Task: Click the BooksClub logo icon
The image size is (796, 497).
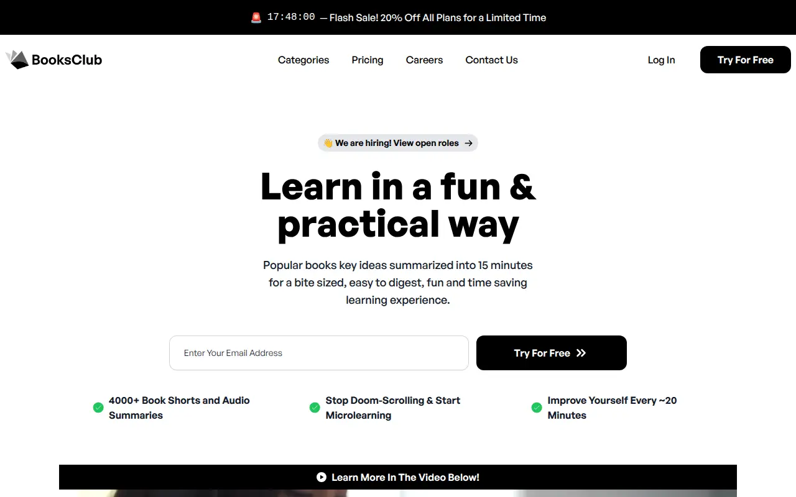Action: 17,60
